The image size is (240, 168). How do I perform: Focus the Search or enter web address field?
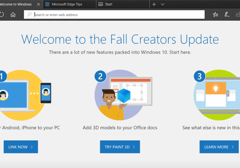coord(114,14)
